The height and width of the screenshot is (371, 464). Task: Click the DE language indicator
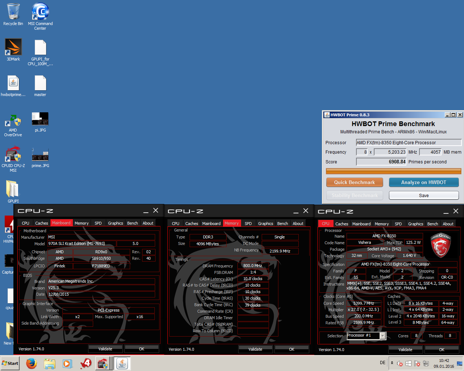(383, 363)
